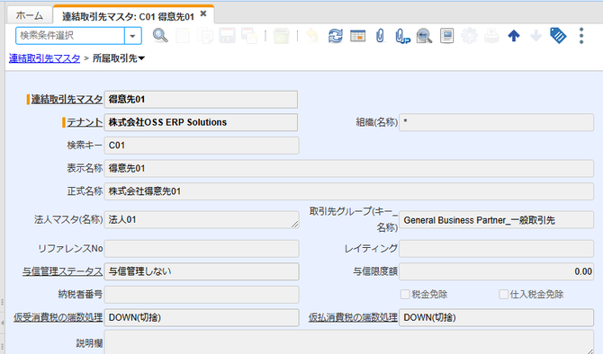
Task: Click the 表示名称 field showing 得意先01
Action: pyautogui.click(x=349, y=169)
